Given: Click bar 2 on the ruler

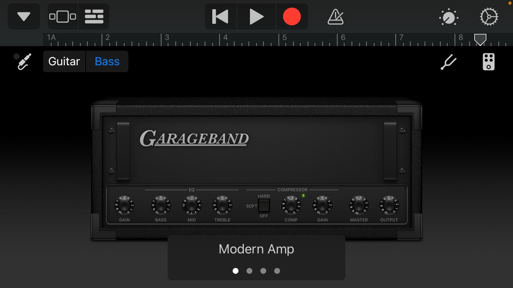Looking at the screenshot, I should 108,38.
